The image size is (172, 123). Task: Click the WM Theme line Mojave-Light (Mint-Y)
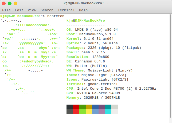click(x=100, y=70)
